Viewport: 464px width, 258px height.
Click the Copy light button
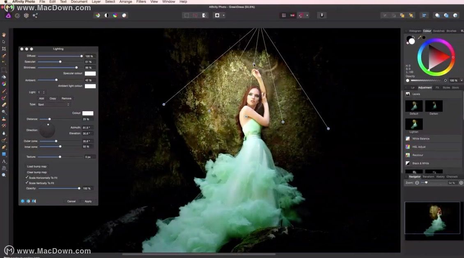[x=53, y=98]
